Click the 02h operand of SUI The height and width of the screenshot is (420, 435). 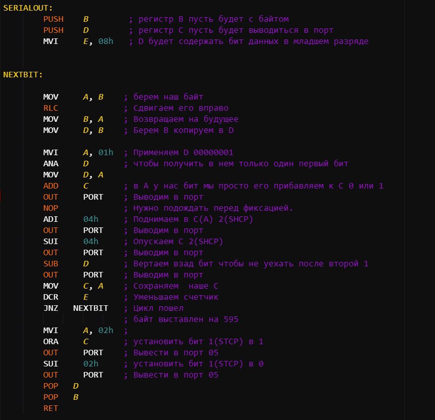(x=91, y=363)
